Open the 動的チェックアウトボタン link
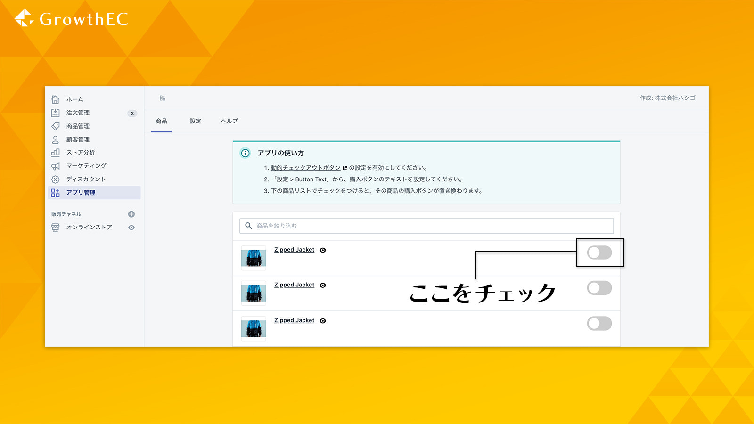The image size is (754, 424). (x=305, y=168)
